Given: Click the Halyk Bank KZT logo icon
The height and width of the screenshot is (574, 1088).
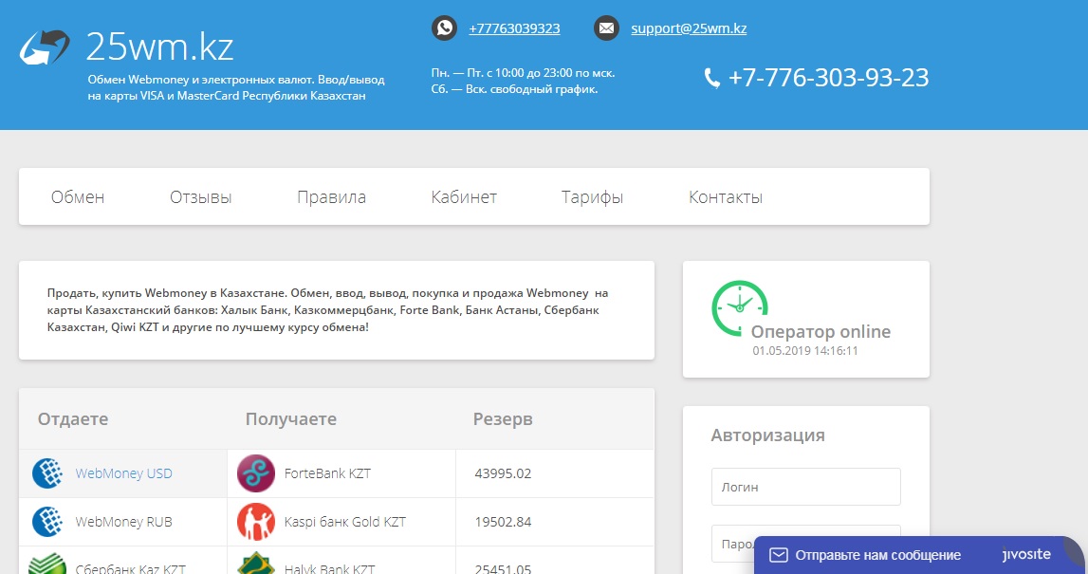Looking at the screenshot, I should click(256, 563).
